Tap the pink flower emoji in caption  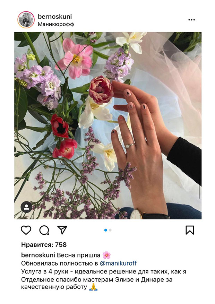coord(106,255)
